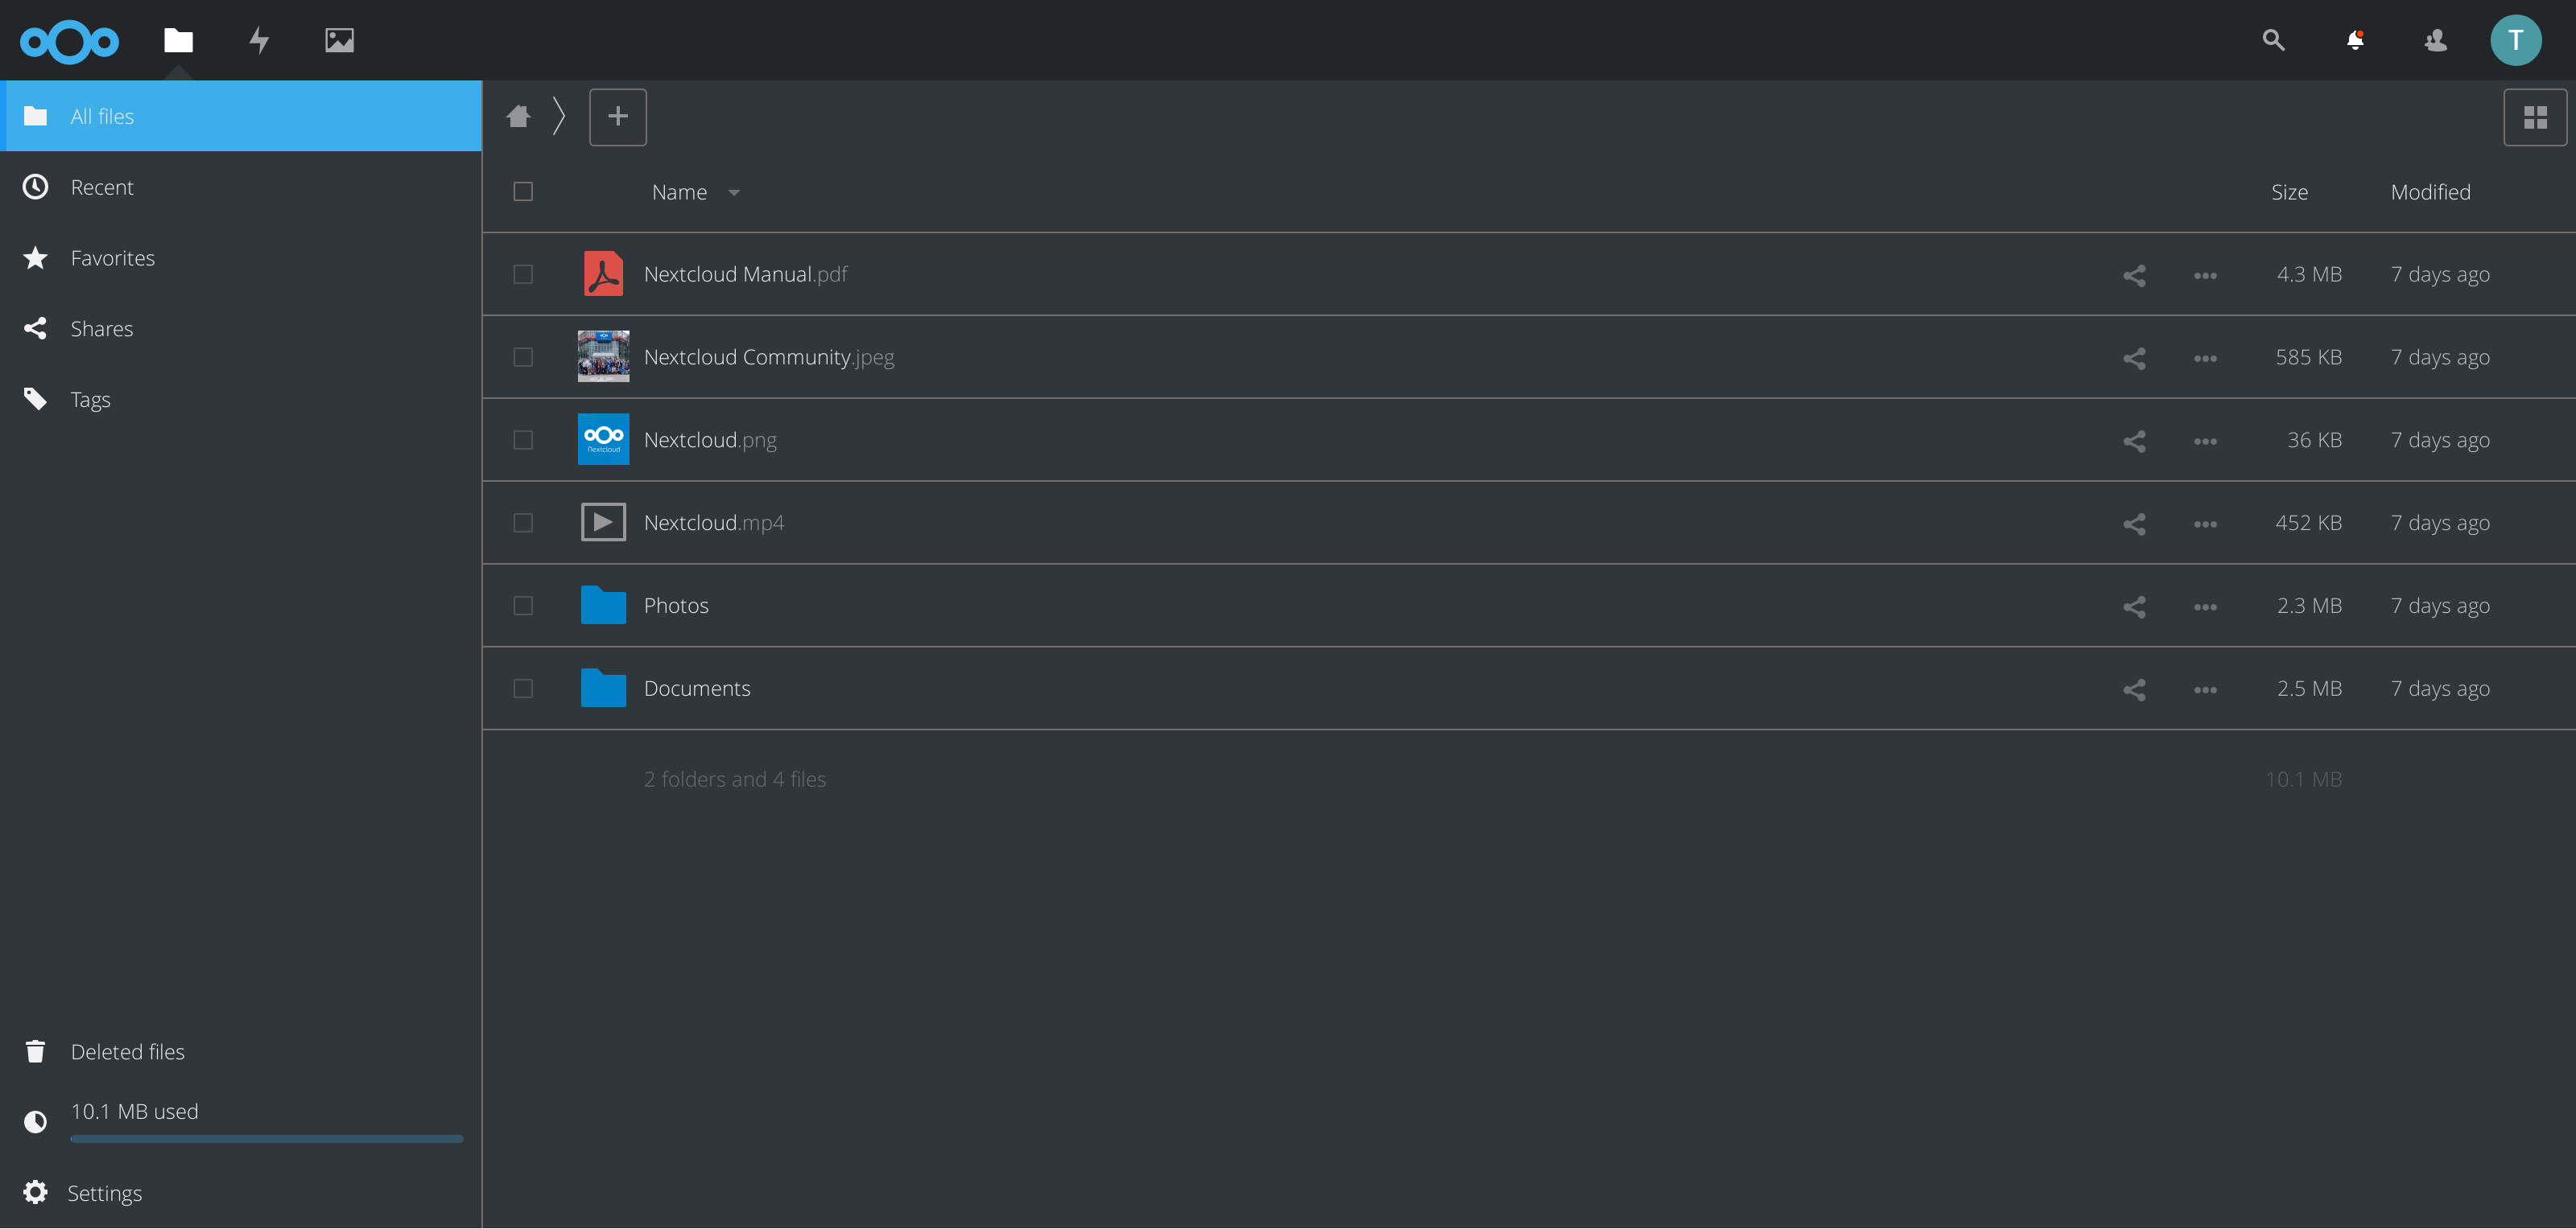Open more actions for Nextcloud Community.jpeg
Screen dimensions: 2576x1229
2205,359
